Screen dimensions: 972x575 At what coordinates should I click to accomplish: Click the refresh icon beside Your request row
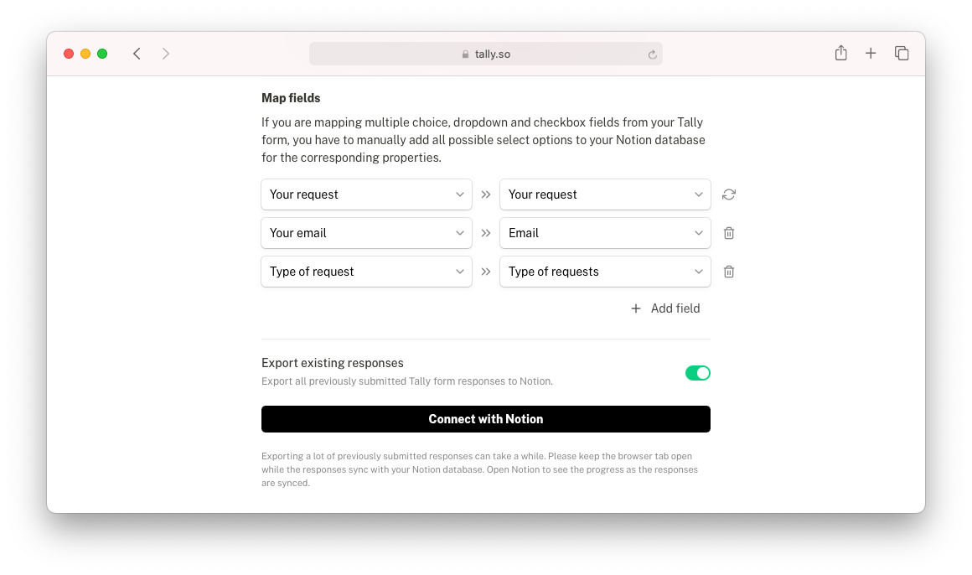[728, 194]
